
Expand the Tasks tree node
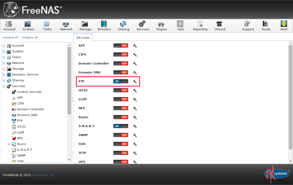pyautogui.click(x=4, y=57)
